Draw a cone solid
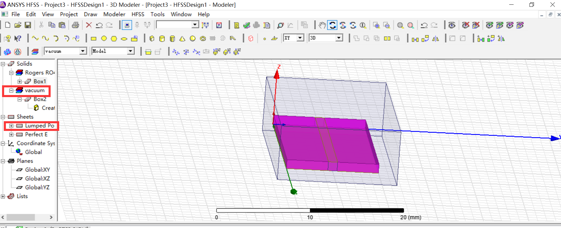 point(182,39)
